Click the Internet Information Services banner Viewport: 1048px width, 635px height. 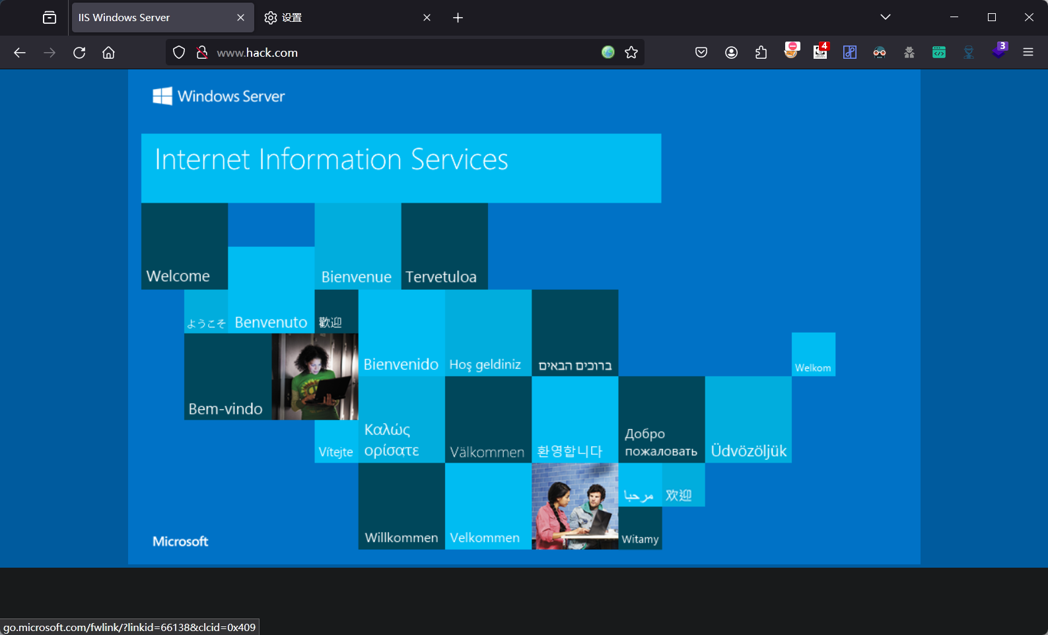pos(401,168)
